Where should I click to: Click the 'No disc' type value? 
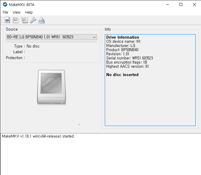point(33,46)
